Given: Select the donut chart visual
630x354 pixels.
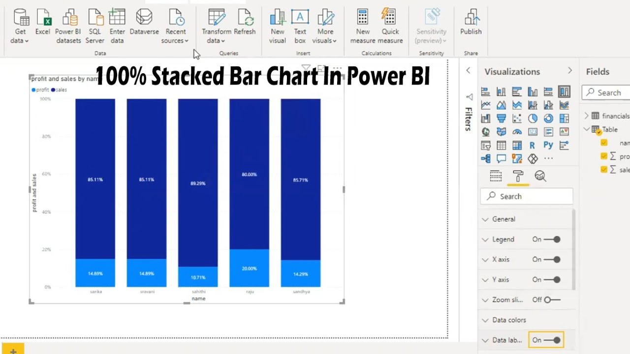Looking at the screenshot, I should (x=548, y=118).
